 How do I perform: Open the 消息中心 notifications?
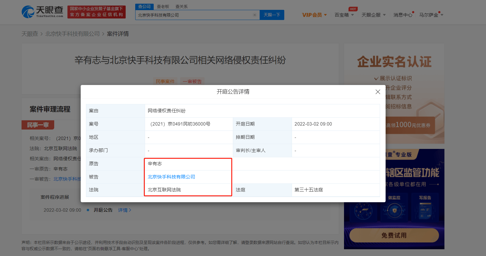(x=403, y=15)
